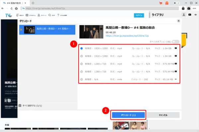Click the ダウンロード (1) button
The width and height of the screenshot is (199, 132).
point(128,115)
